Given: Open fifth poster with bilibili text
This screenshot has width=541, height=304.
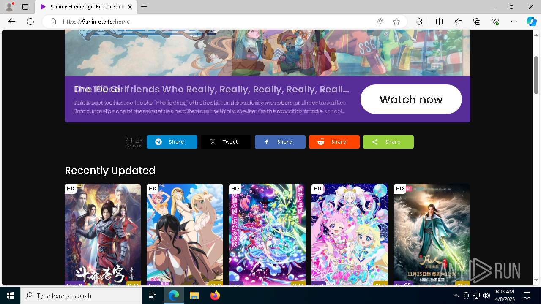Looking at the screenshot, I should (432, 235).
